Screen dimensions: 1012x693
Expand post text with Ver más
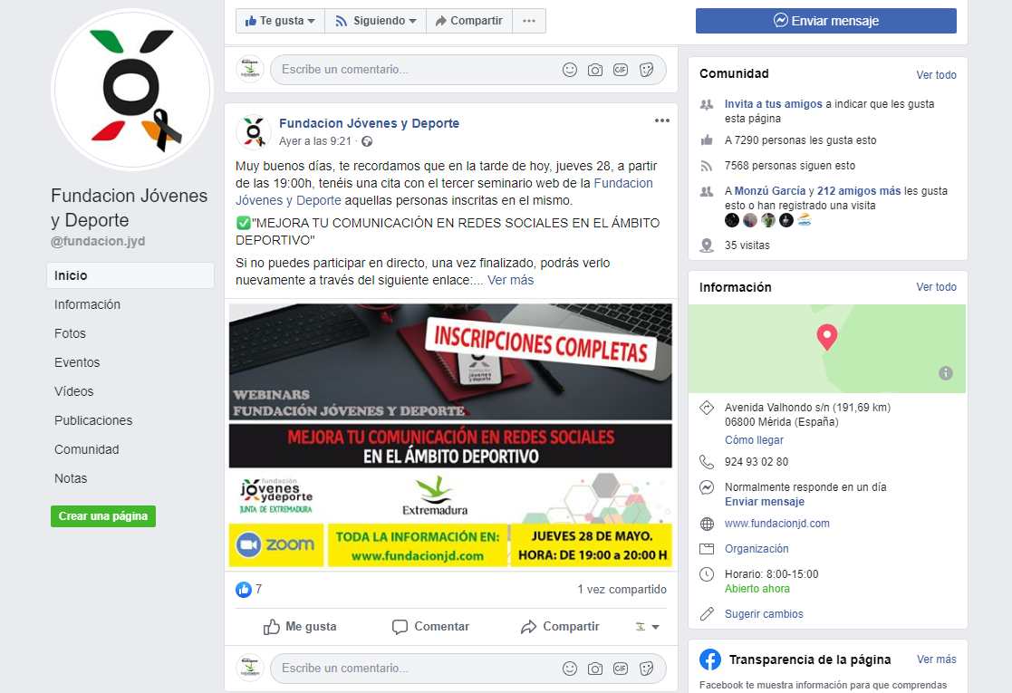(510, 280)
